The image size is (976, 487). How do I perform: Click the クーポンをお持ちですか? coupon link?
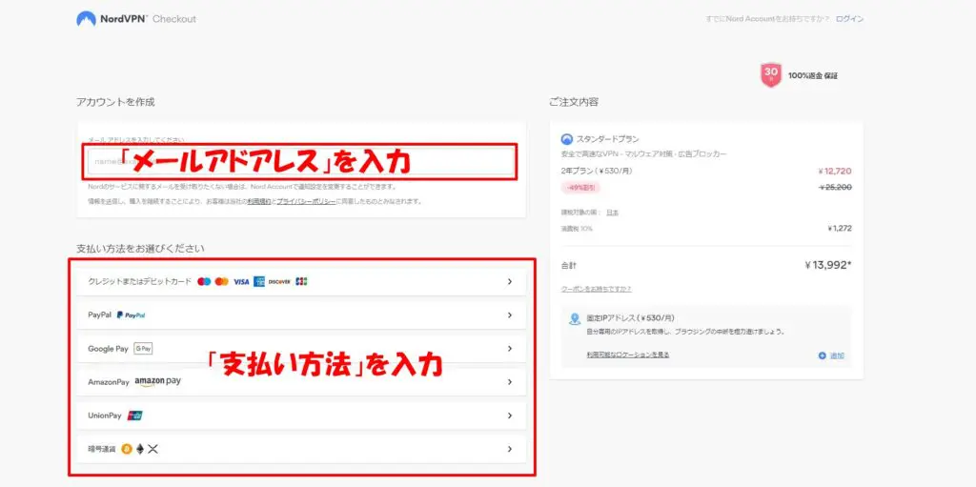(597, 289)
